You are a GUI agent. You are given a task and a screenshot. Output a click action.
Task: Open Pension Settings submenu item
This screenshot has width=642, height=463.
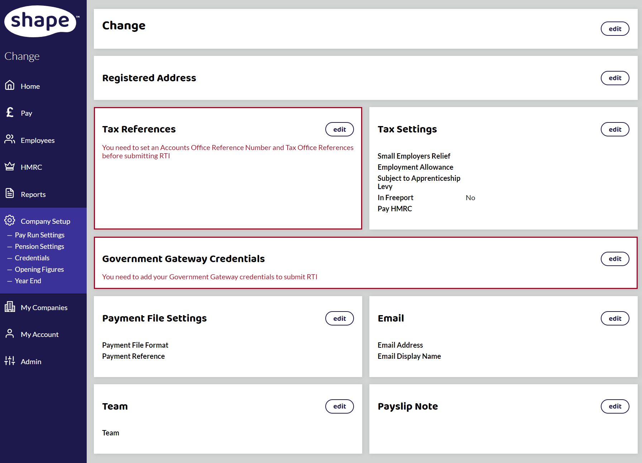point(39,246)
